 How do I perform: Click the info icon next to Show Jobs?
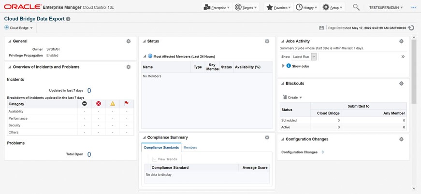289,66
